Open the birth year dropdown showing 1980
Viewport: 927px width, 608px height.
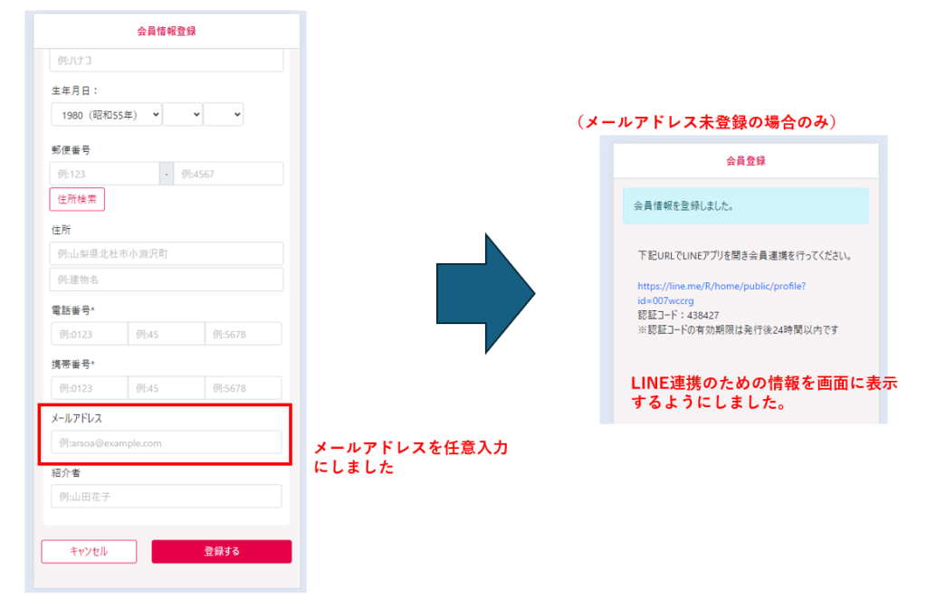pos(106,115)
